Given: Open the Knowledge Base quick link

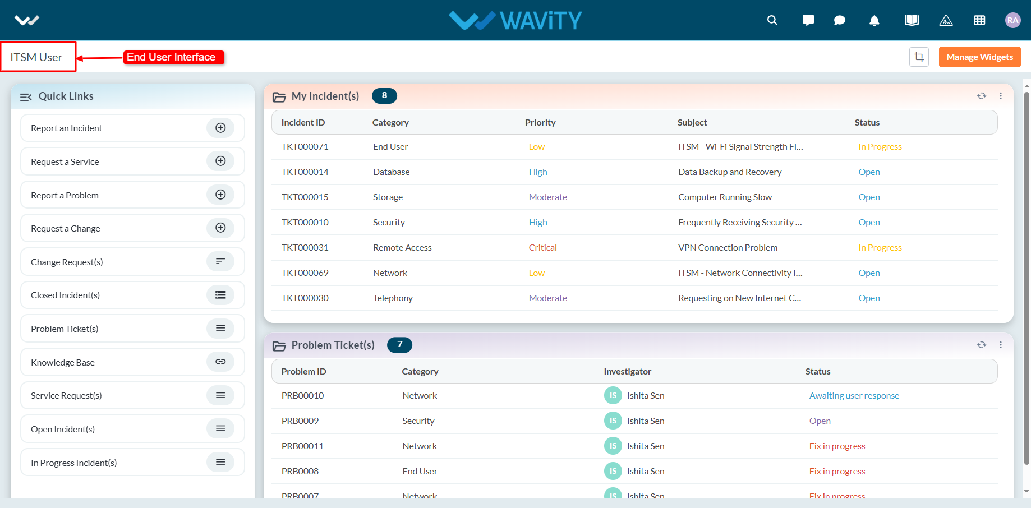Looking at the screenshot, I should [132, 362].
